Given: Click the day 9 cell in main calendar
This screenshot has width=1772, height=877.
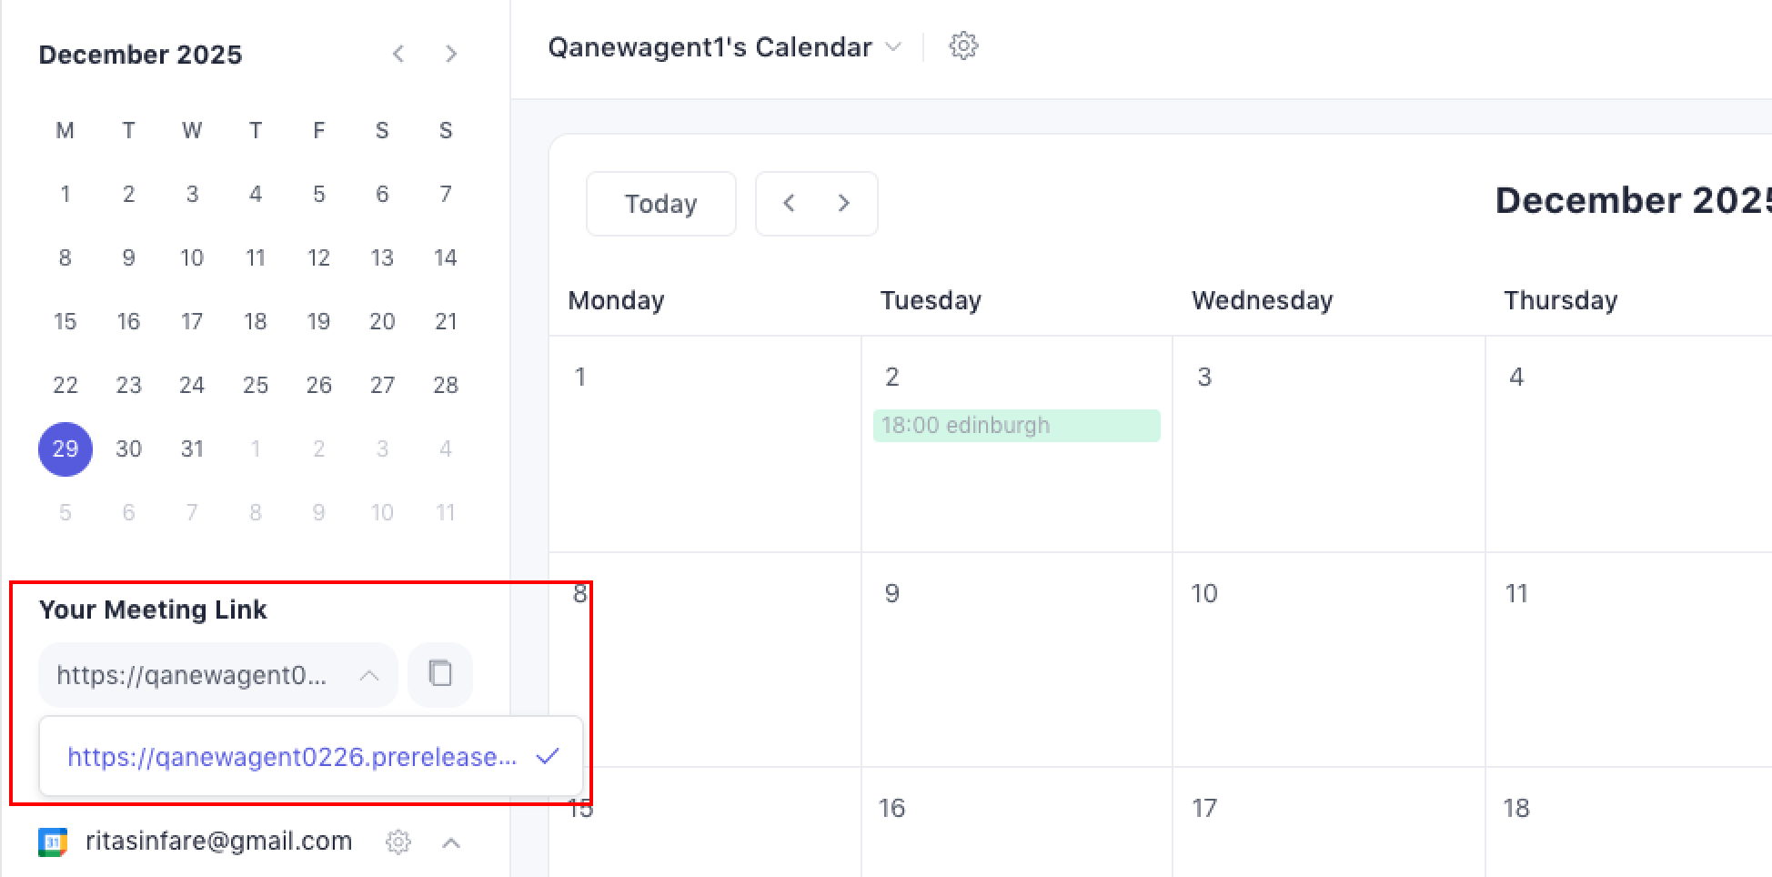Looking at the screenshot, I should tap(1016, 664).
